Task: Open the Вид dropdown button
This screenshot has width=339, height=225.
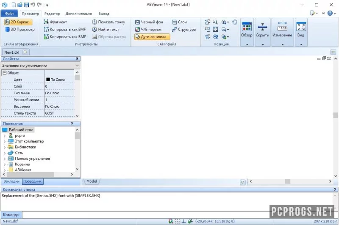Action: 301,33
